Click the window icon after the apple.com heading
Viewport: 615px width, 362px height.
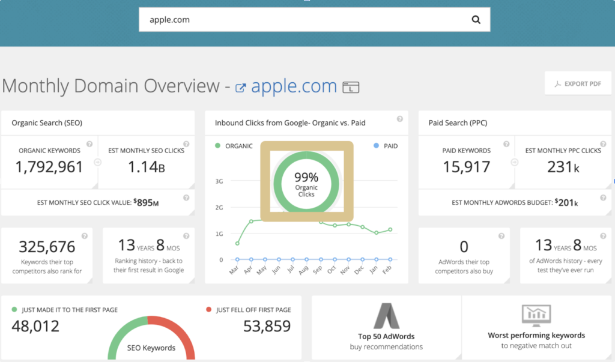coord(351,87)
